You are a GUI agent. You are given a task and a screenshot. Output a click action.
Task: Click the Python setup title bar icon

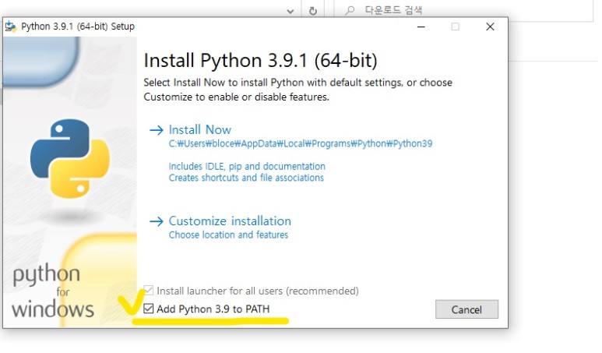(x=11, y=26)
